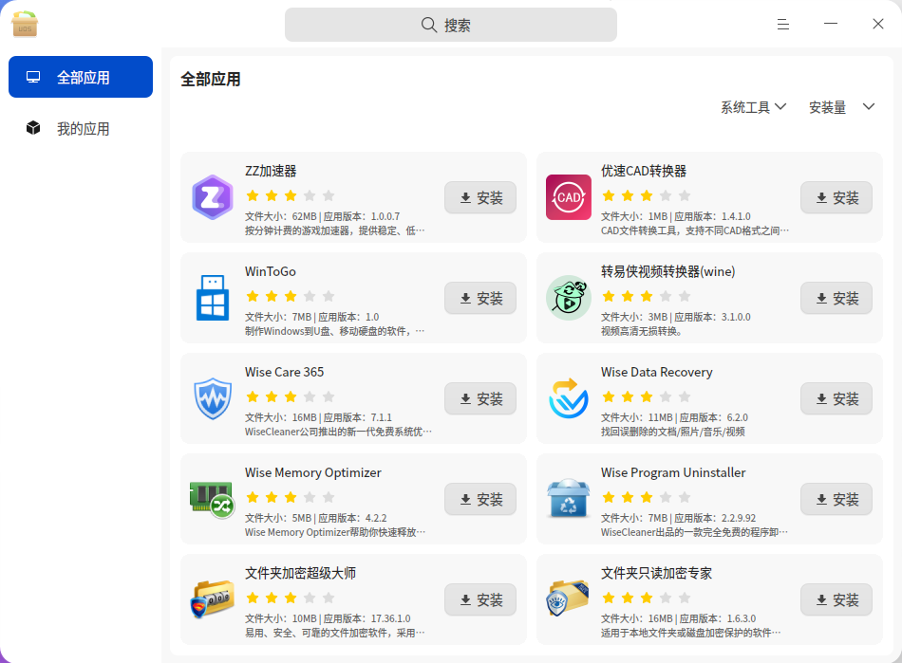Install Wise Data Recovery
The width and height of the screenshot is (902, 663).
[x=836, y=398]
